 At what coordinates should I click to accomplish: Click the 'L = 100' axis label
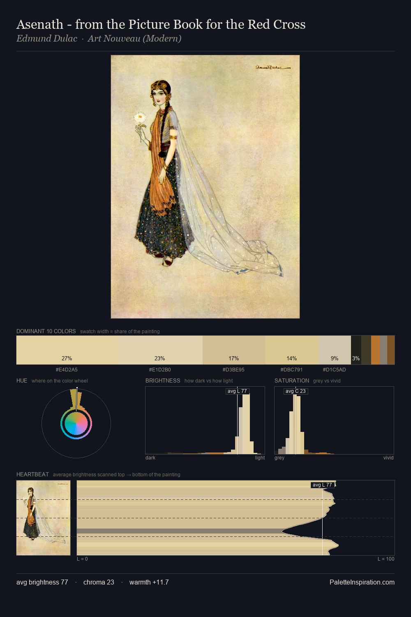(386, 559)
